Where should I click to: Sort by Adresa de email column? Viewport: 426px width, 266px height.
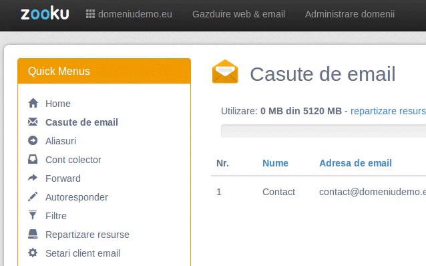[x=355, y=163]
